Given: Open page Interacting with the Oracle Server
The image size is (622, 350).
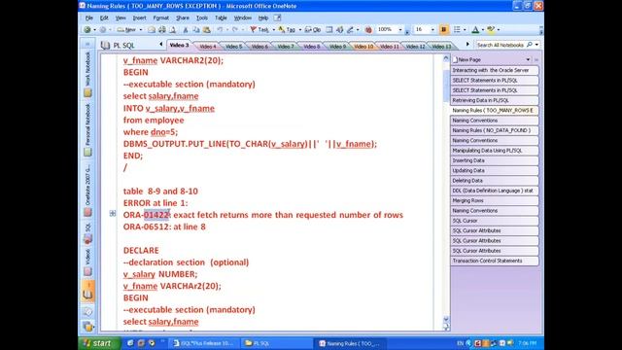Looking at the screenshot, I should [495, 70].
